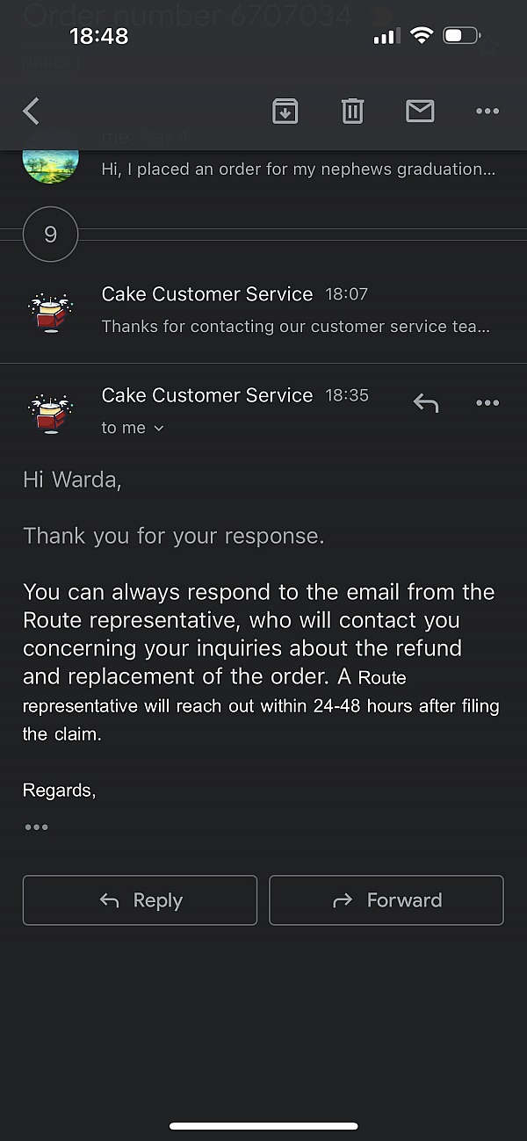Tap the Wi-Fi status icon

pyautogui.click(x=422, y=35)
